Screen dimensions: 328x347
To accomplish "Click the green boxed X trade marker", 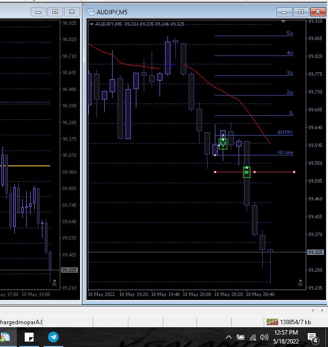I will click(246, 172).
